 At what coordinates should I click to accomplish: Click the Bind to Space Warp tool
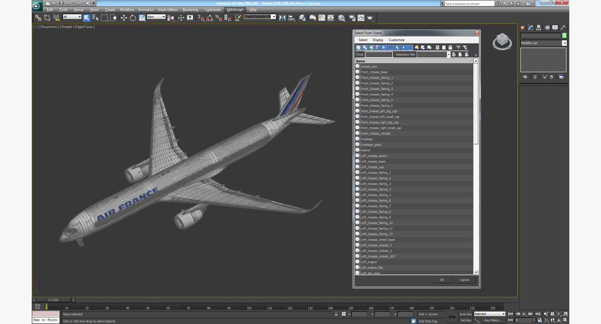tap(56, 17)
